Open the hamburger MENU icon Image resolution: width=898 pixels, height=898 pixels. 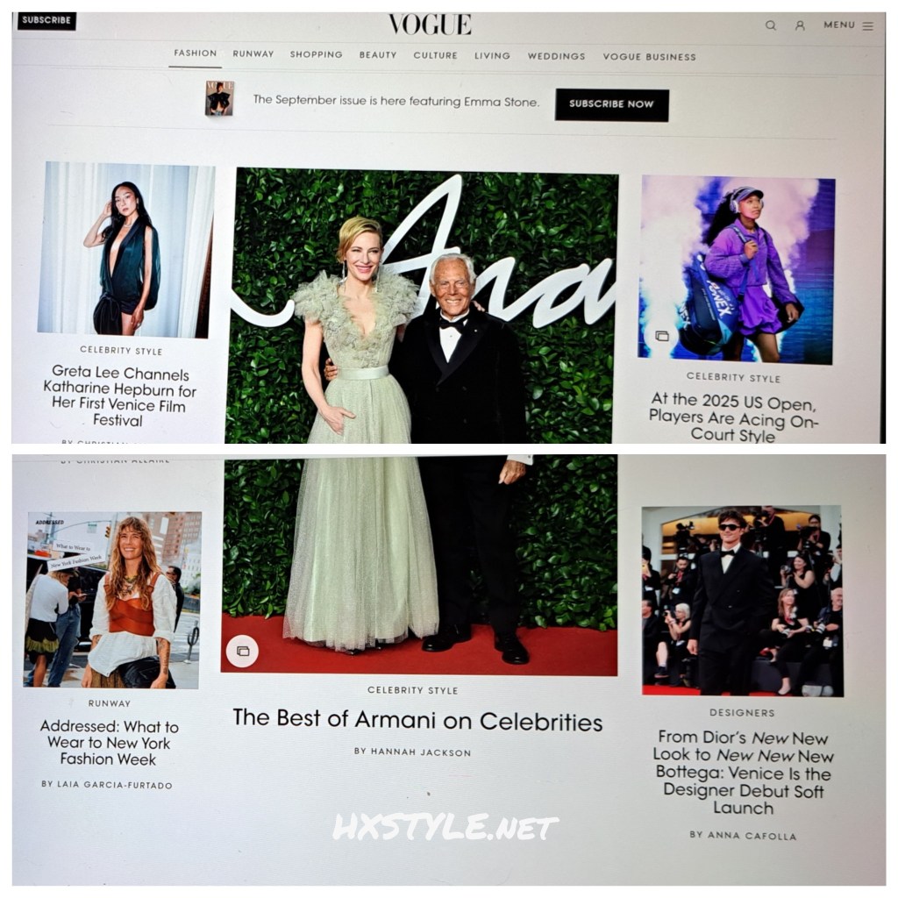(x=867, y=26)
